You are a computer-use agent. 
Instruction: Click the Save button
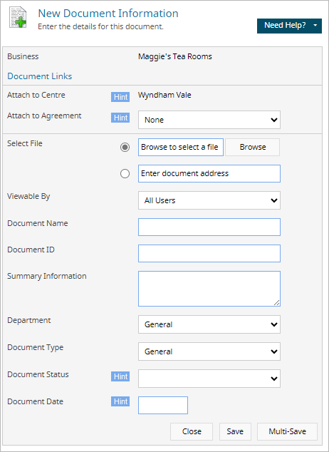pos(235,431)
